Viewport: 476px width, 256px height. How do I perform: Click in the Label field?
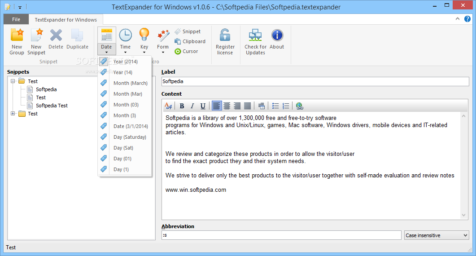(315, 81)
